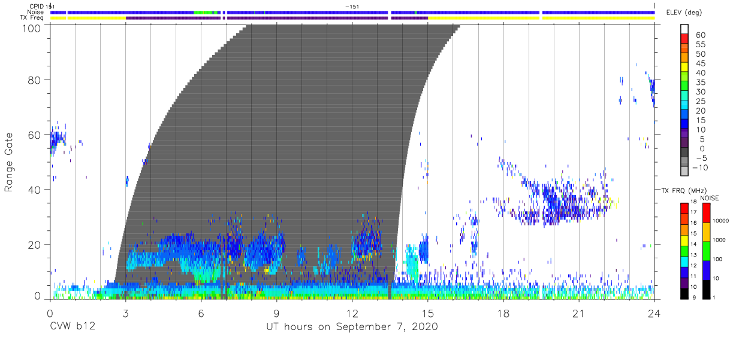Click the red top swatch of NOISE colorbar
Image resolution: width=736 pixels, height=339 pixels.
point(706,213)
